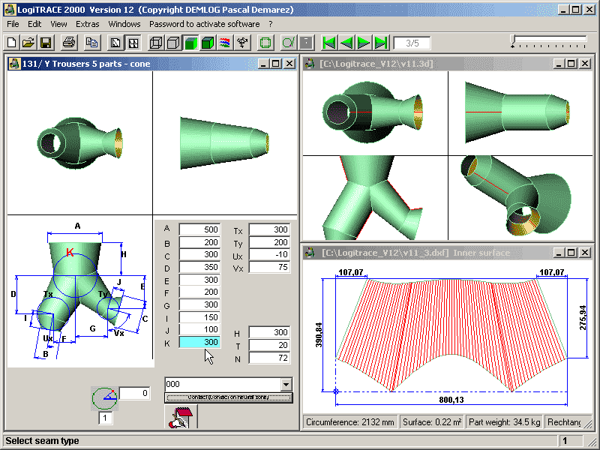
Task: Click the B dimension field
Action: point(199,242)
